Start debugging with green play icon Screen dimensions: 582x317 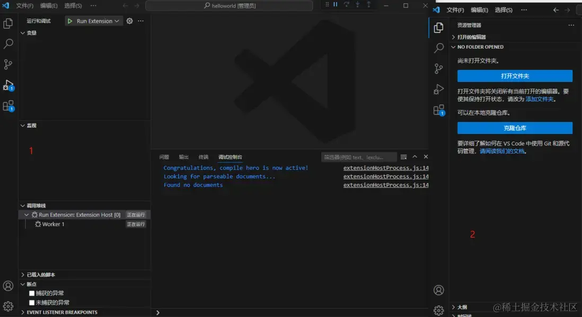coord(70,21)
